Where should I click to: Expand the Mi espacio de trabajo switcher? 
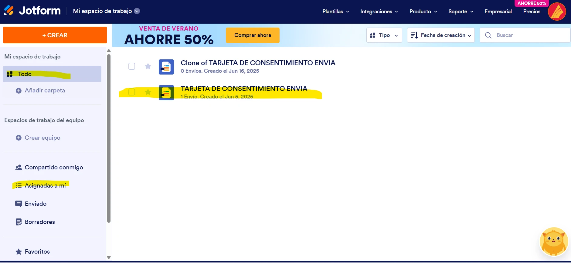[x=137, y=11]
